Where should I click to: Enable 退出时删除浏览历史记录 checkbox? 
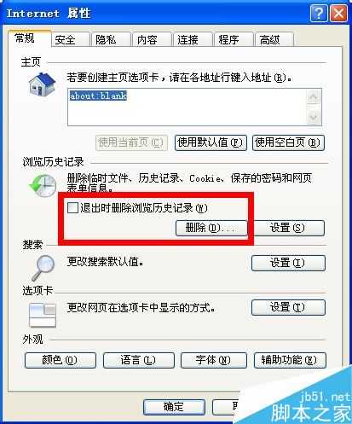click(x=72, y=207)
